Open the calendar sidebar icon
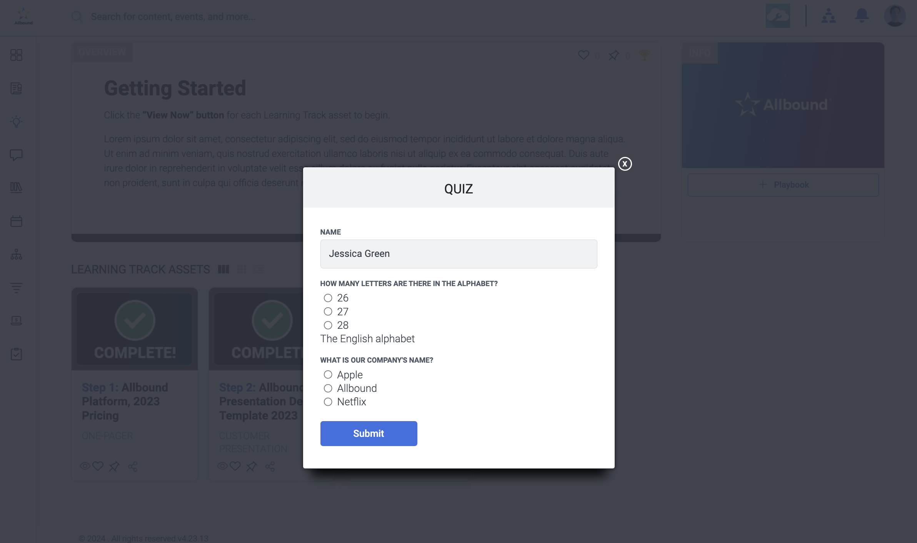The width and height of the screenshot is (917, 543). coord(16,221)
